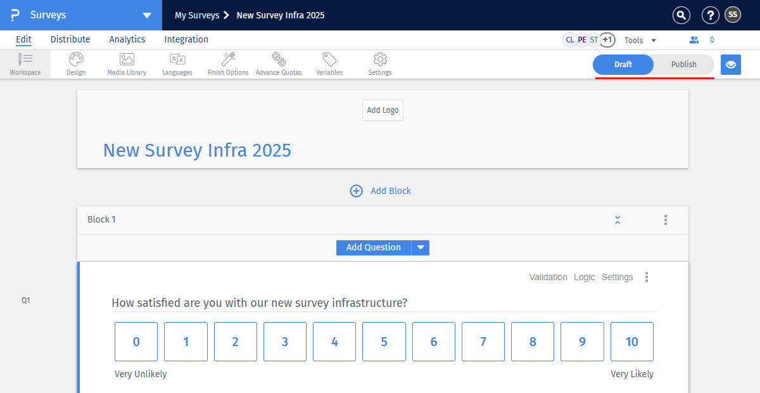This screenshot has height=393, width=760.
Task: Open the Languages settings
Action: point(177,63)
